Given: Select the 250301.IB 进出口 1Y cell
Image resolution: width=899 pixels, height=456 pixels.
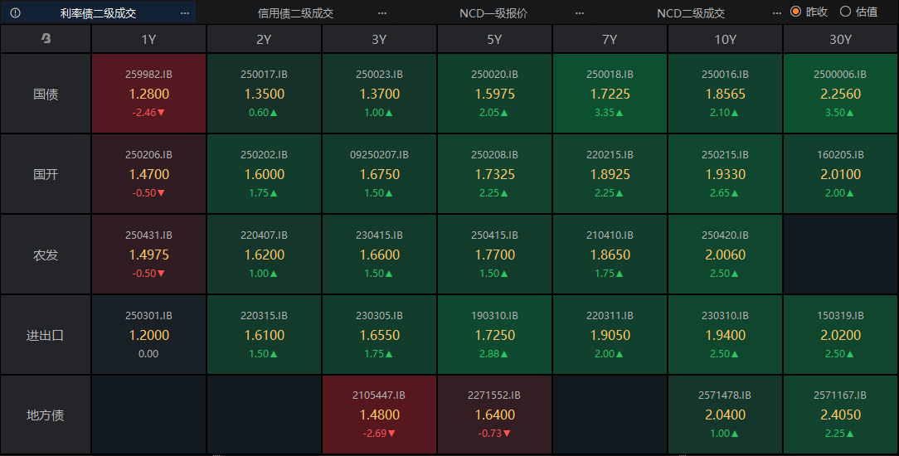Looking at the screenshot, I should pos(149,335).
